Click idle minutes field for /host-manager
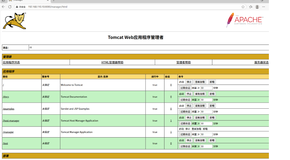 point(206,124)
